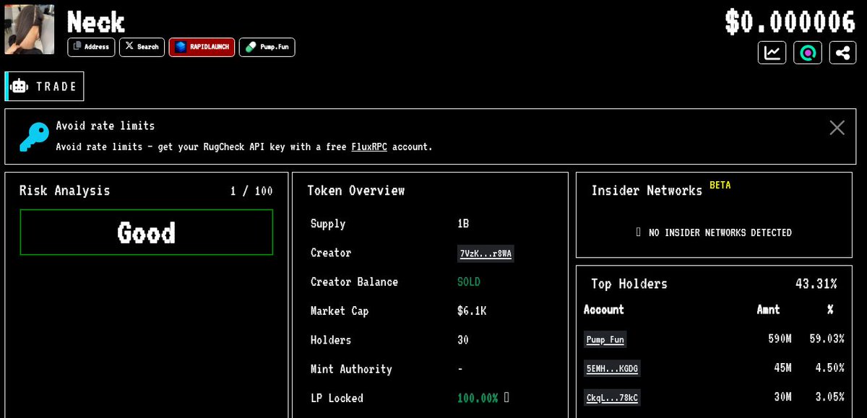The width and height of the screenshot is (867, 418).
Task: Click the Top Holders heading
Action: [629, 284]
